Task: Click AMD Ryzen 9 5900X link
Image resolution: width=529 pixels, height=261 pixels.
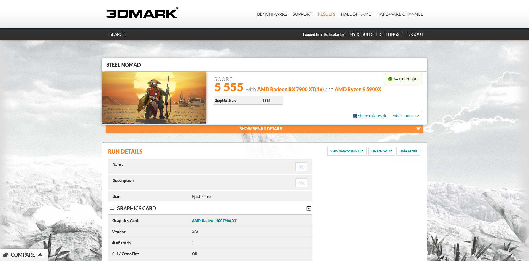Action: pyautogui.click(x=358, y=89)
